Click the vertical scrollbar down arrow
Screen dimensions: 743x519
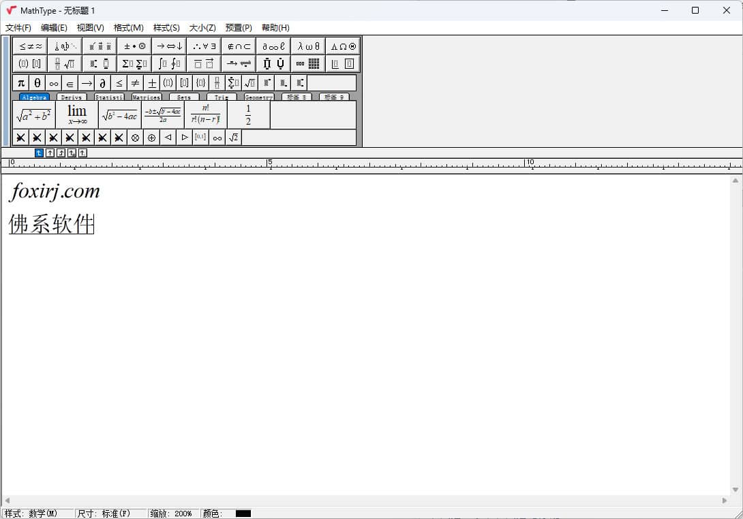coord(736,490)
